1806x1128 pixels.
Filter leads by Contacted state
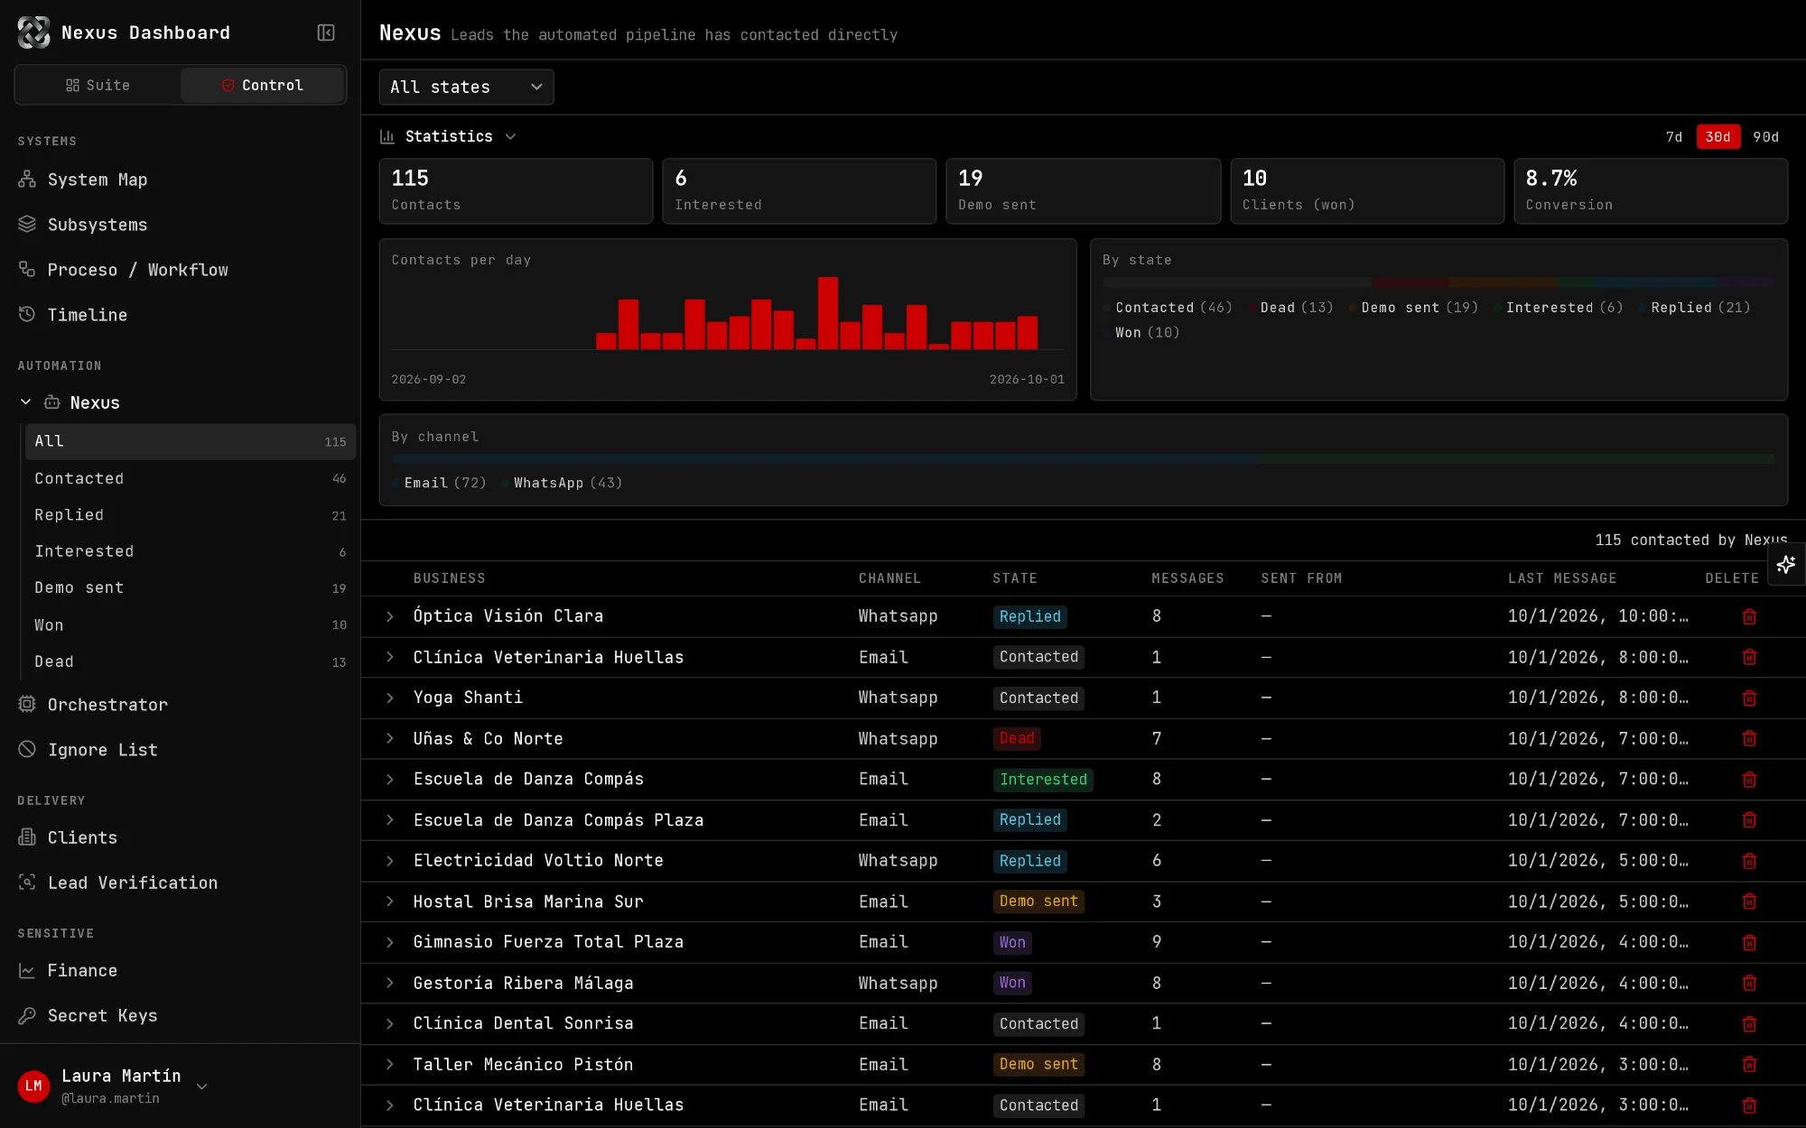[191, 478]
